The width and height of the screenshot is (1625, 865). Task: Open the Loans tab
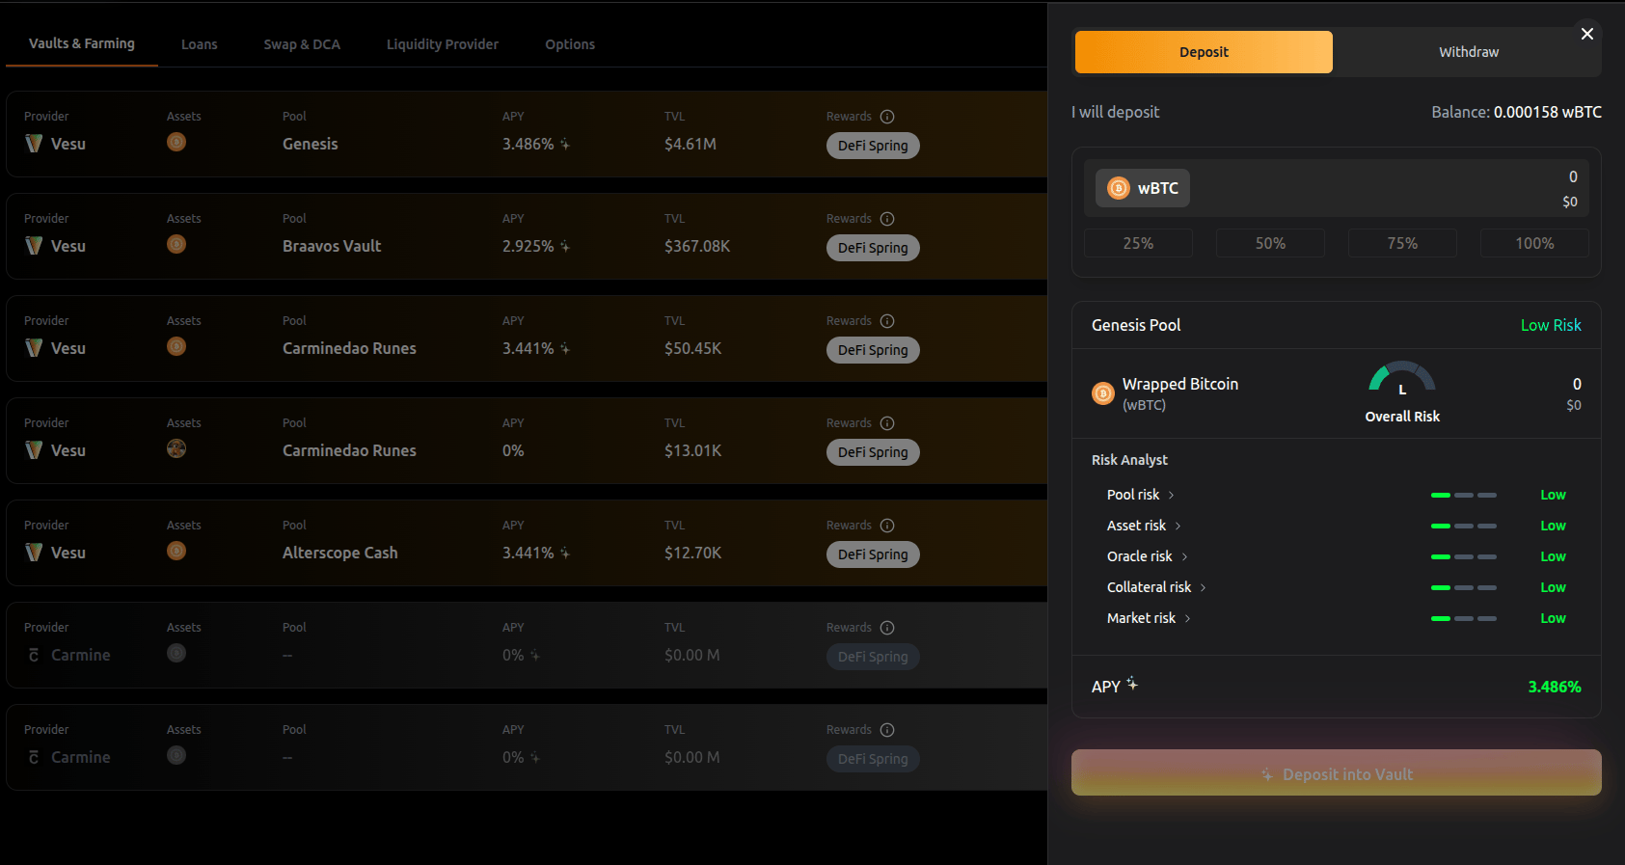pos(200,44)
